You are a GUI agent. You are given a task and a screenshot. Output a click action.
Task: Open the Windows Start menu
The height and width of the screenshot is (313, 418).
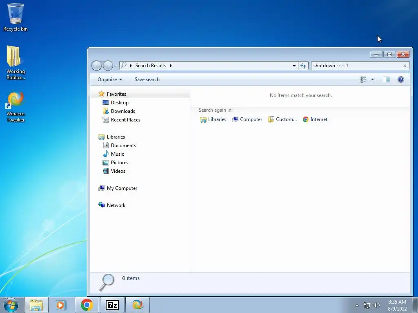(11, 305)
